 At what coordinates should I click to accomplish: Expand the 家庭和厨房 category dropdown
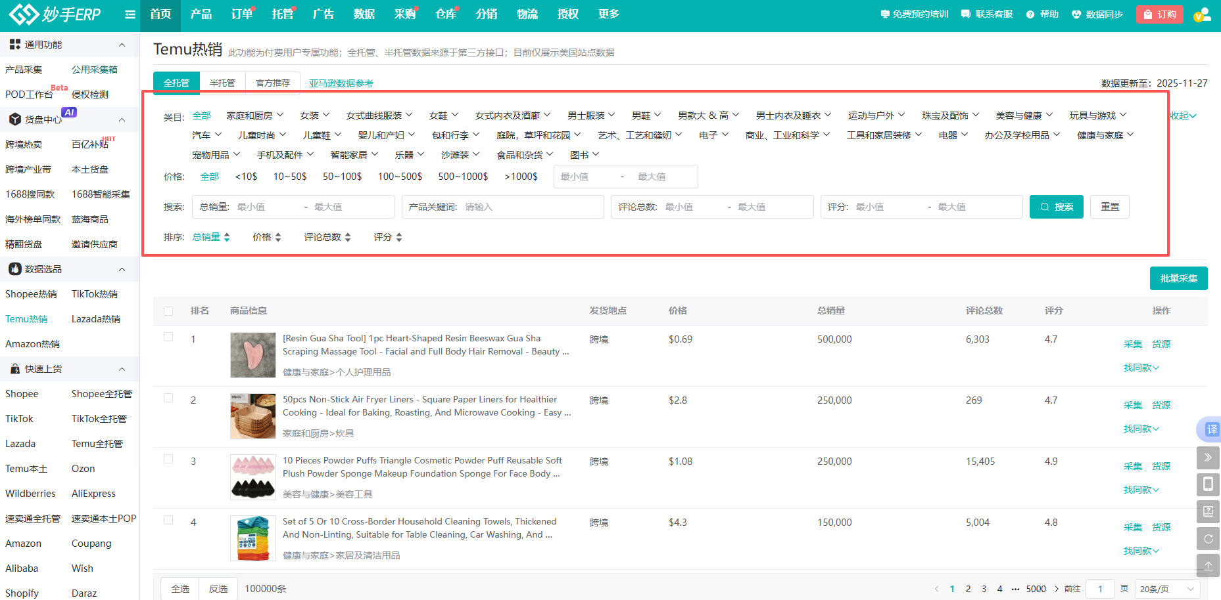(x=254, y=116)
